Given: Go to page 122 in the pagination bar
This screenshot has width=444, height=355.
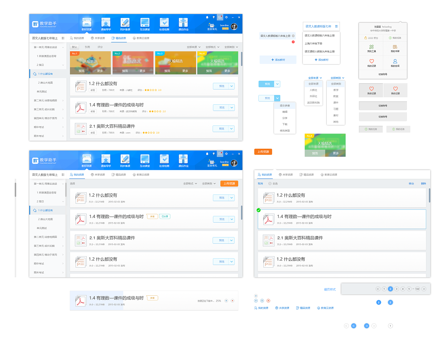Looking at the screenshot, I should pyautogui.click(x=417, y=289).
